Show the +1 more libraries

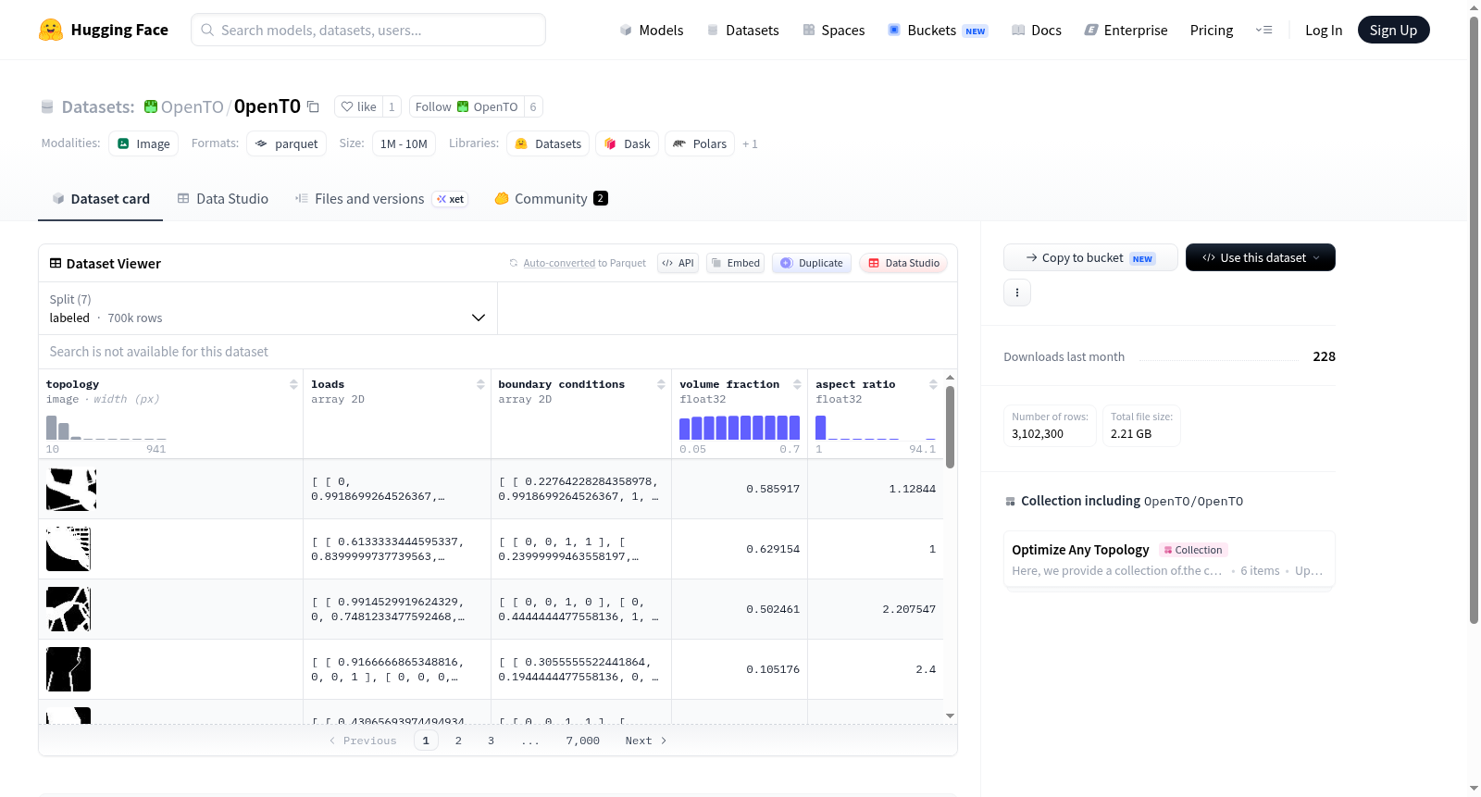[x=750, y=143]
